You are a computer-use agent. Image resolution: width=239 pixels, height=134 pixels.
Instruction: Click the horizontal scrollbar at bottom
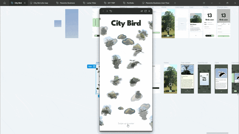point(217,133)
